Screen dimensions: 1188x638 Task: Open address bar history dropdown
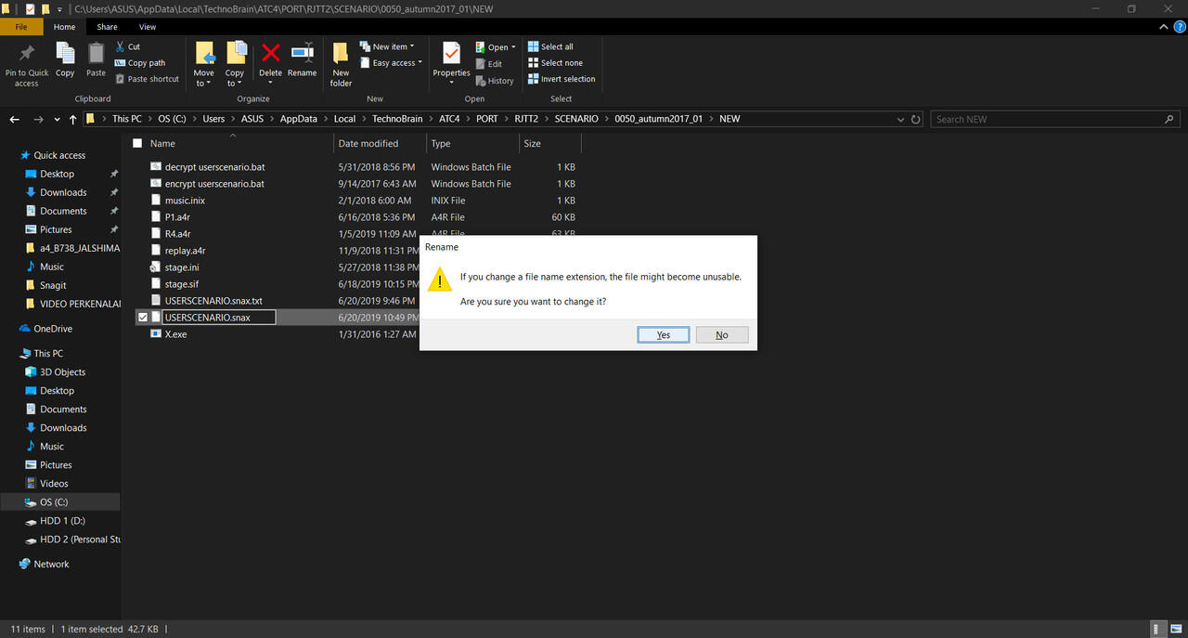[x=901, y=119]
